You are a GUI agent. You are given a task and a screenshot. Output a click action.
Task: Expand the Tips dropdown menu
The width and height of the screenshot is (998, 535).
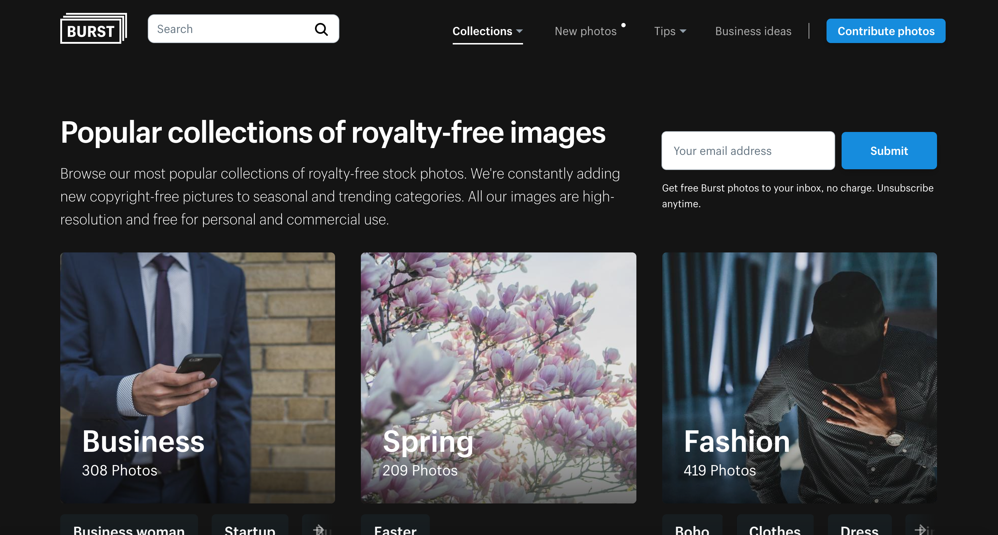pos(670,31)
